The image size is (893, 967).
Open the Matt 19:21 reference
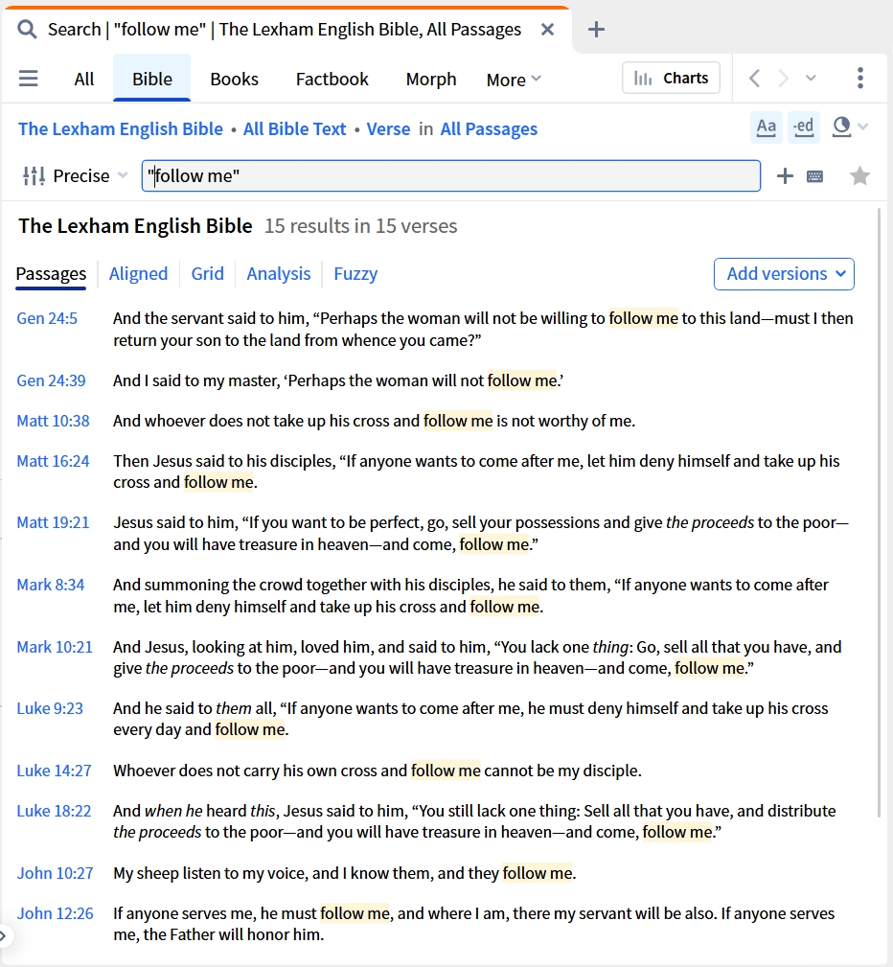(53, 522)
